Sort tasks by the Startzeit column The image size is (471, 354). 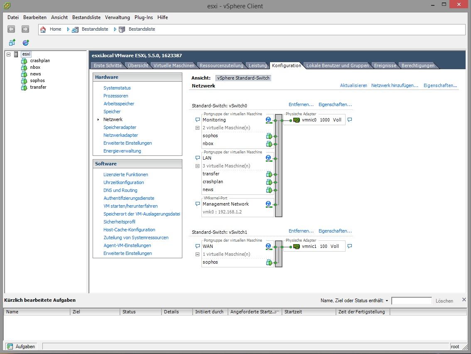(309, 312)
